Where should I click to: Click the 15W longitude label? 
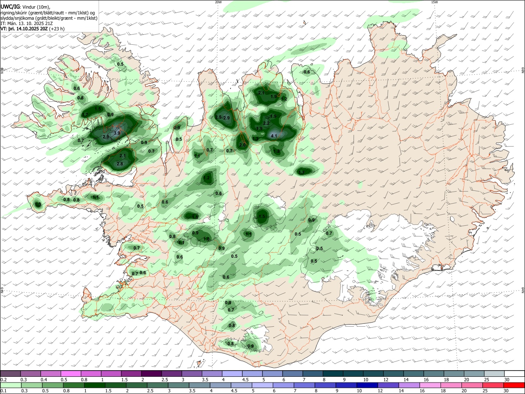click(x=434, y=2)
